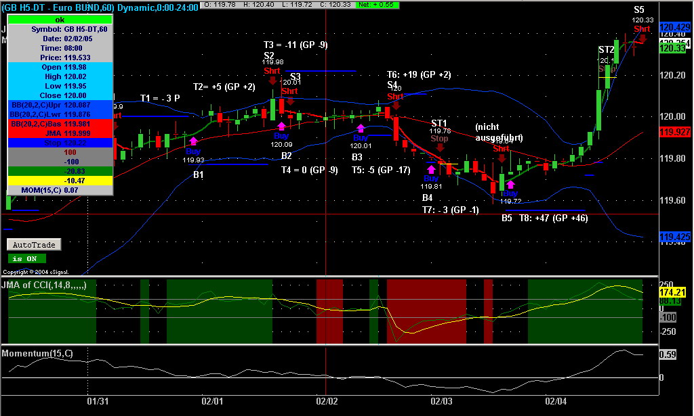Click the 'T7: - 3 (GP -1)' annotation
This screenshot has height=416, width=694.
pyautogui.click(x=451, y=210)
